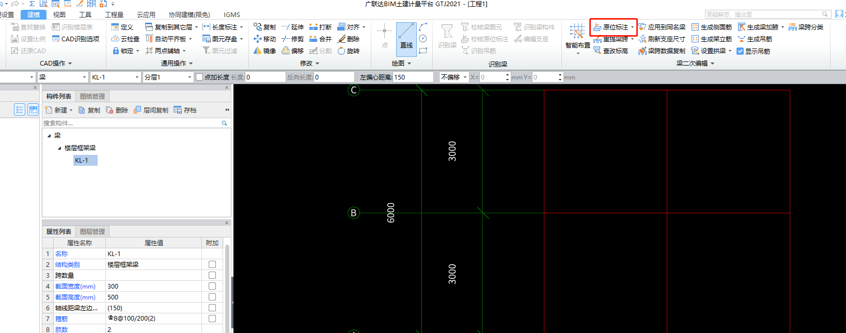This screenshot has width=846, height=333.
Task: Check 附加 box for 轴线距梁左边 row
Action: point(212,308)
